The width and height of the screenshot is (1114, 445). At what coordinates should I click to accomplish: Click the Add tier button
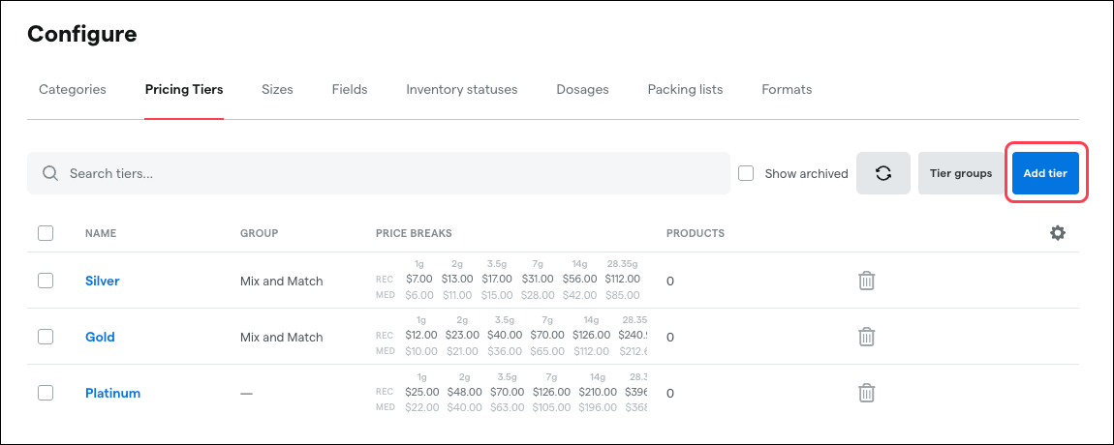[1045, 173]
